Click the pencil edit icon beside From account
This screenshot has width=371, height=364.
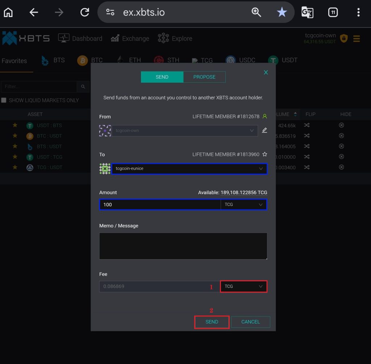[264, 131]
